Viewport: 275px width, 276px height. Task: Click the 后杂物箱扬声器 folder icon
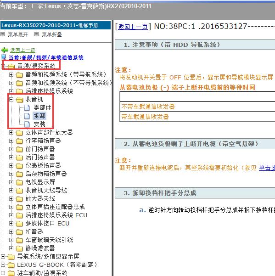[19, 174]
